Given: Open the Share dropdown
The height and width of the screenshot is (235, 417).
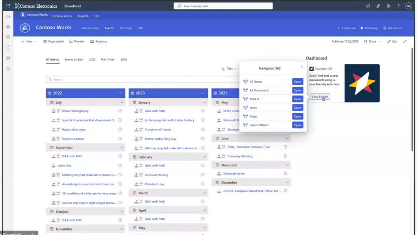Looking at the screenshot, I should pos(372,41).
